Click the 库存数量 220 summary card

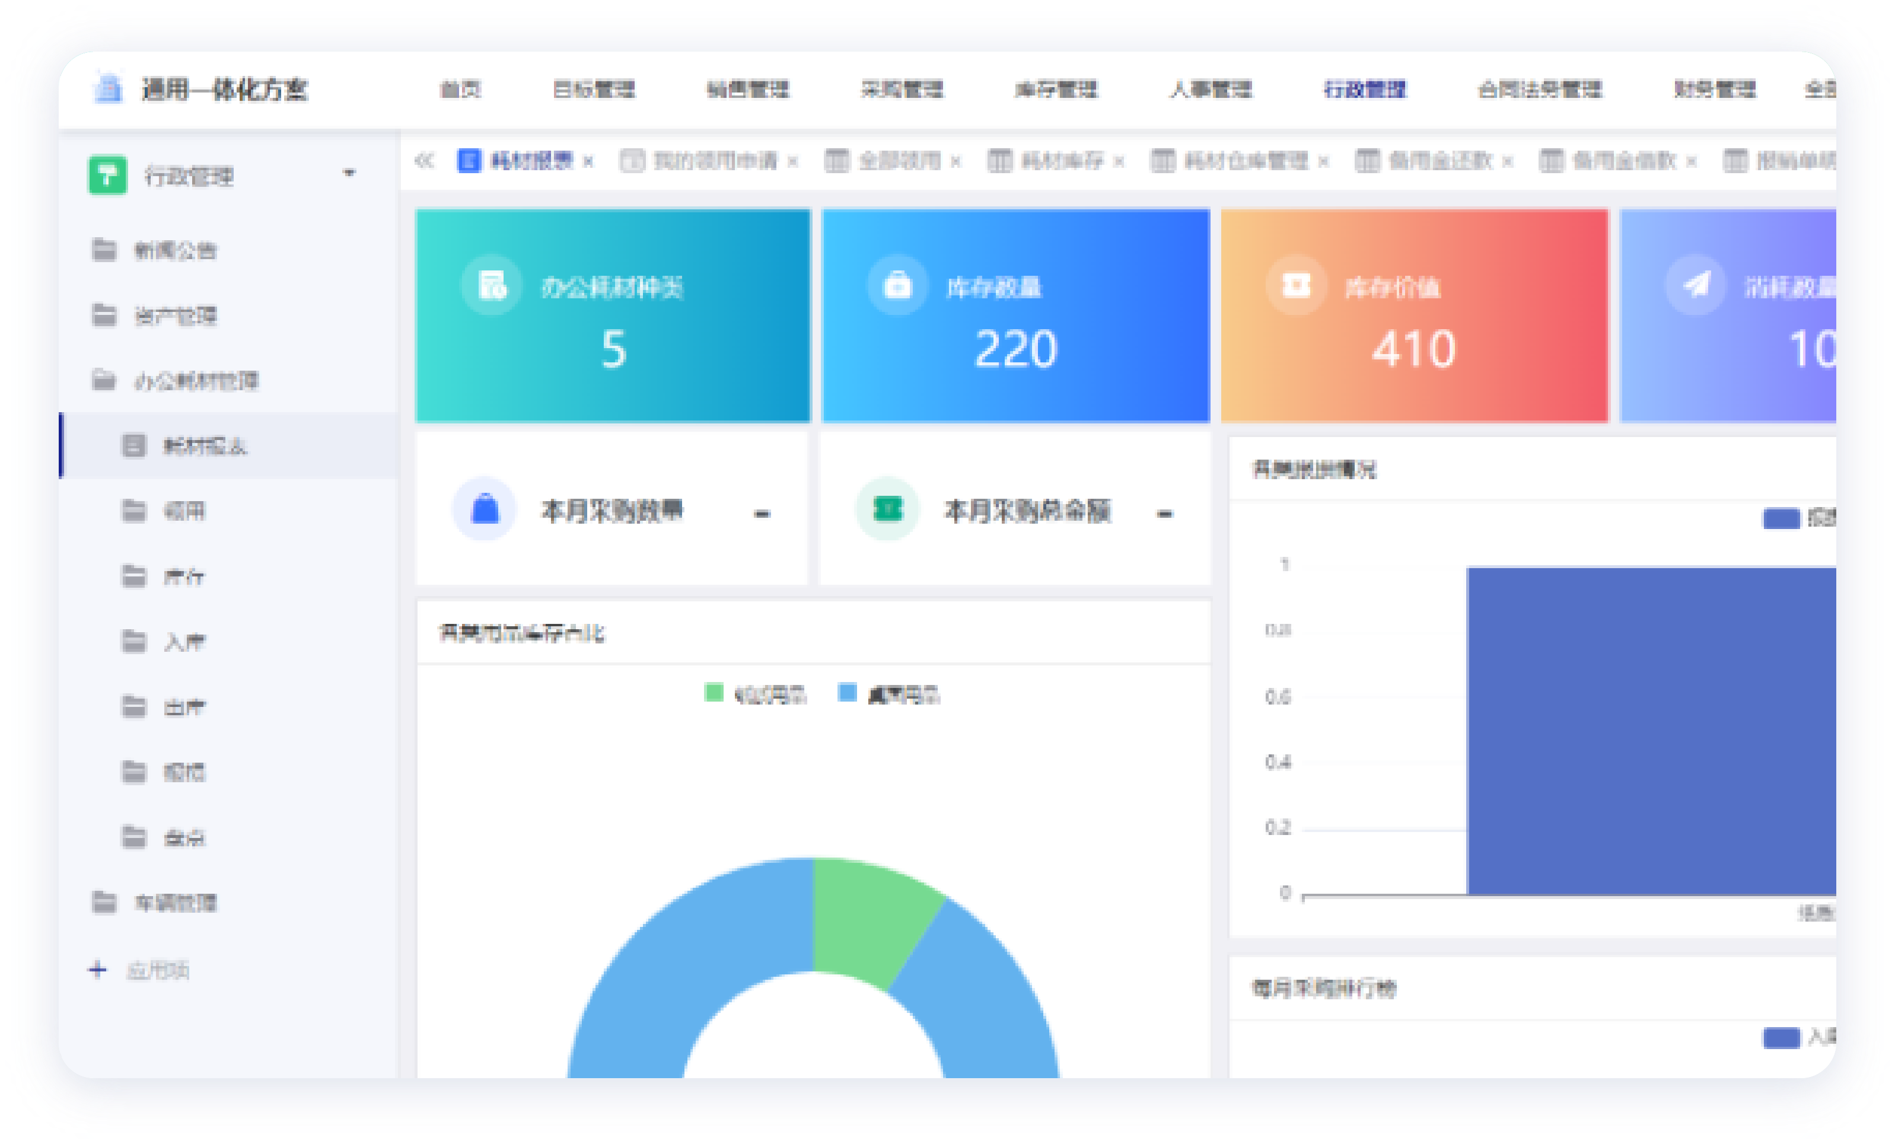(1015, 316)
